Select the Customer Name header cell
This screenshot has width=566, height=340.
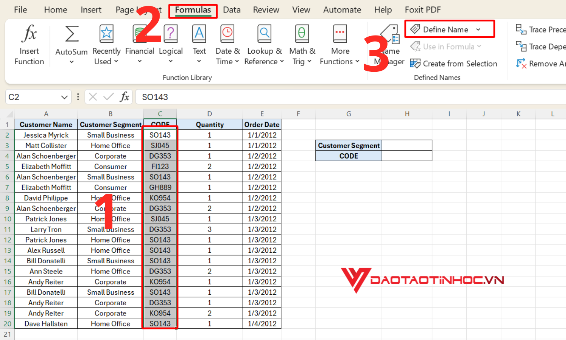(x=46, y=125)
